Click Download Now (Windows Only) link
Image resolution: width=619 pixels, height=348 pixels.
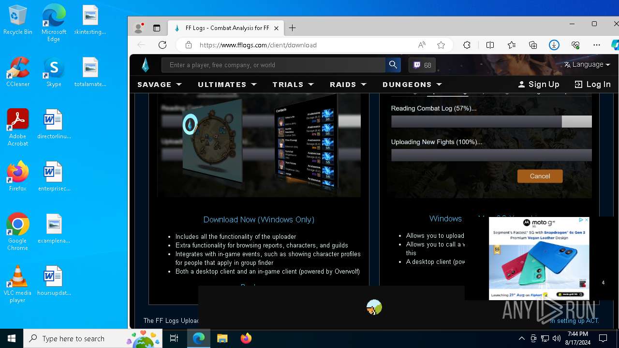(x=259, y=219)
